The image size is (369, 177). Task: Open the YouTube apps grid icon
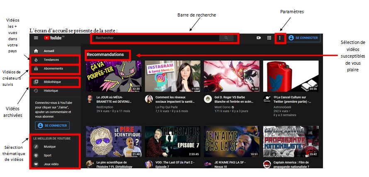pos(269,38)
